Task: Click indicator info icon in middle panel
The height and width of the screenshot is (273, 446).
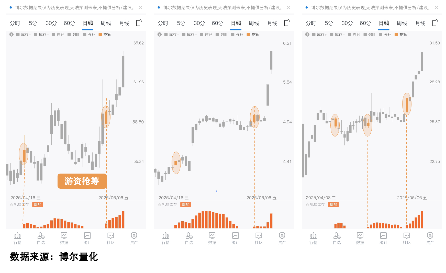Action: [160, 35]
